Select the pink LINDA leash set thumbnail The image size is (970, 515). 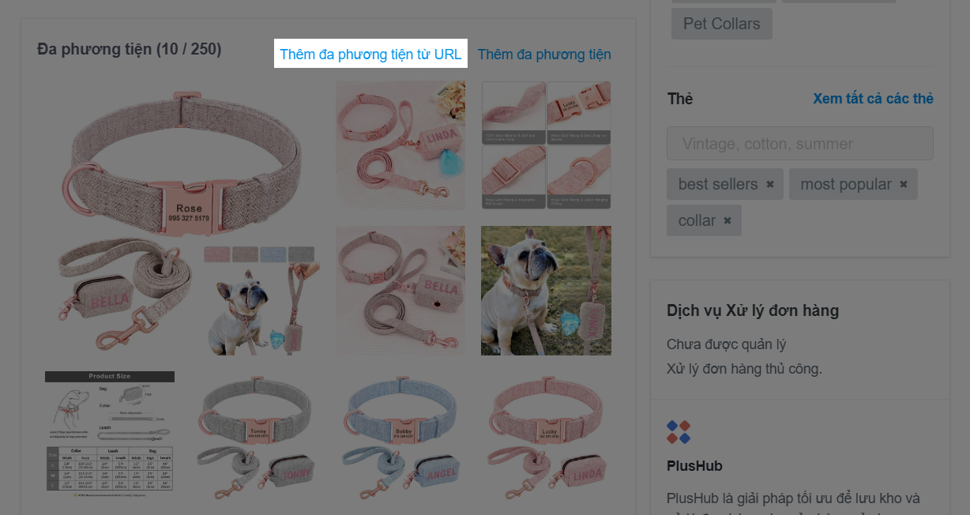coord(400,145)
